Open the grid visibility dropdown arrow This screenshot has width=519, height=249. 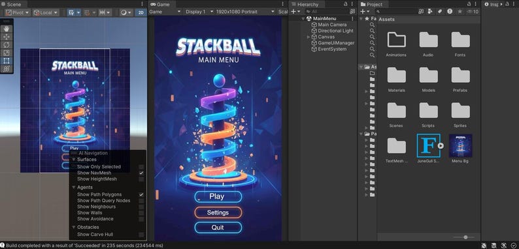78,12
